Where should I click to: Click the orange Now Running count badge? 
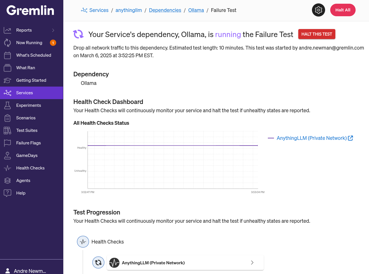tap(53, 43)
